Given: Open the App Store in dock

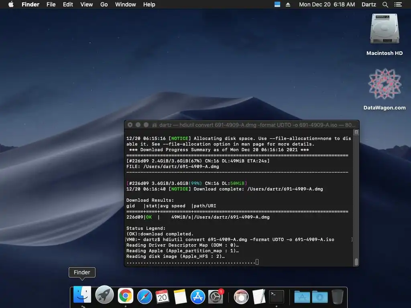Looking at the screenshot, I should (x=197, y=296).
